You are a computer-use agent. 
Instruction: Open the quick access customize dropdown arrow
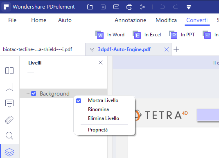(189, 7)
